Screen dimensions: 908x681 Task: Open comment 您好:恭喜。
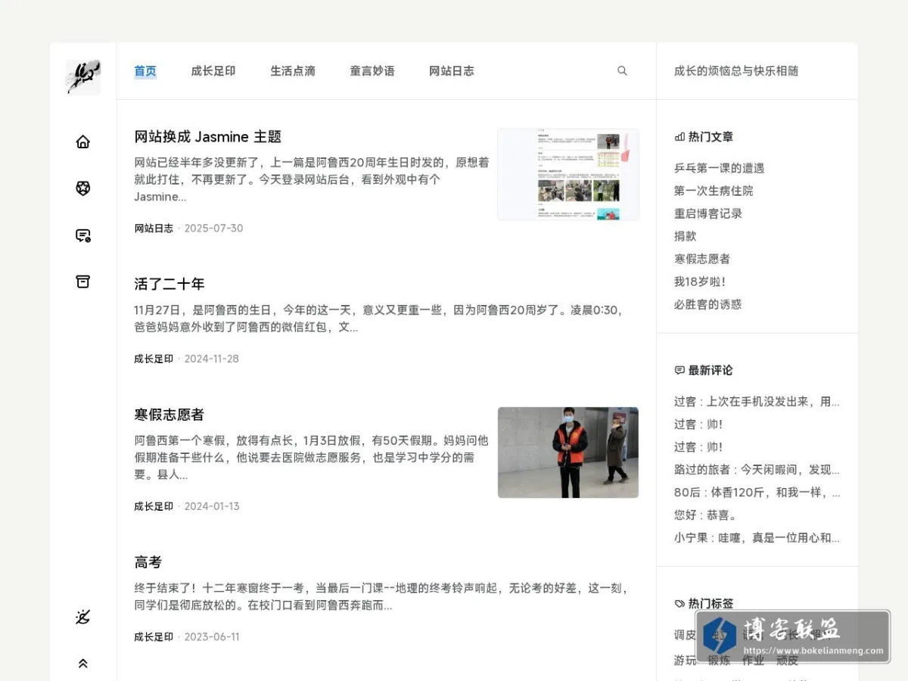coord(706,515)
